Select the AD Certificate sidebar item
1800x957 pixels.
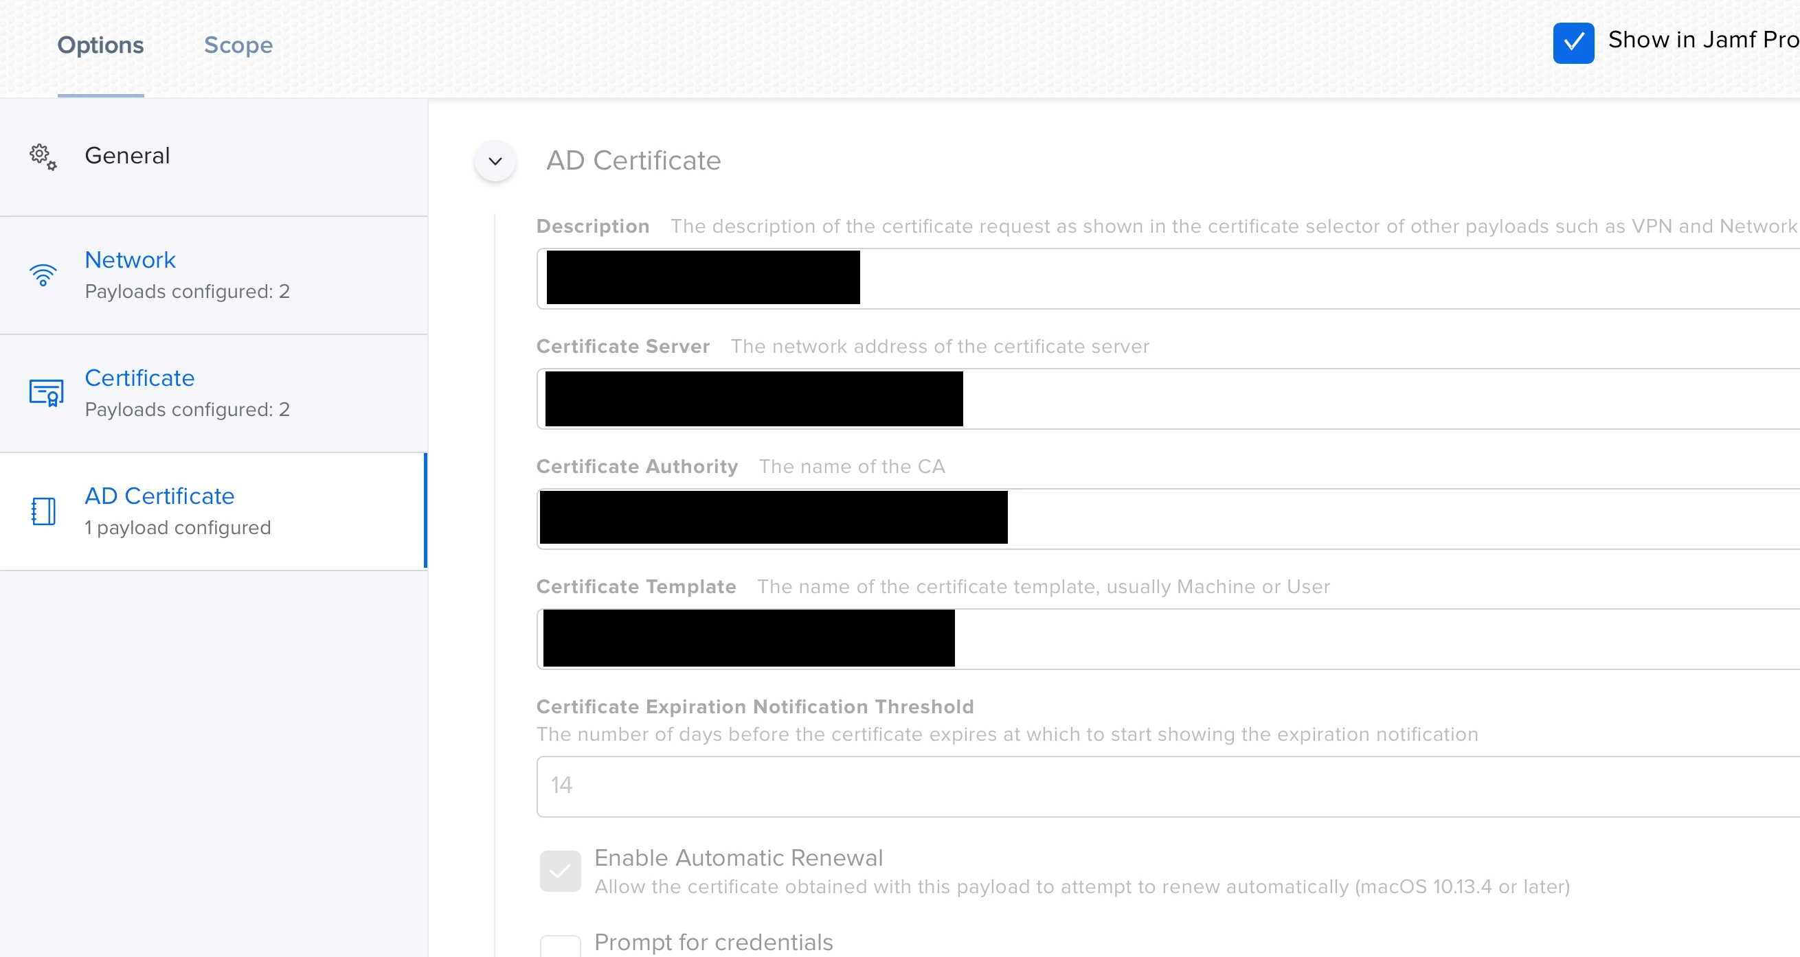click(x=214, y=511)
